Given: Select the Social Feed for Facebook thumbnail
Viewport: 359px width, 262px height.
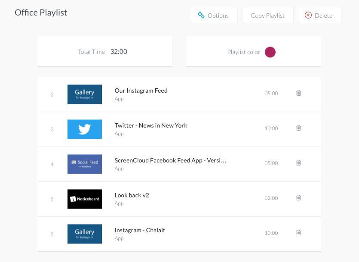Looking at the screenshot, I should click(x=85, y=164).
